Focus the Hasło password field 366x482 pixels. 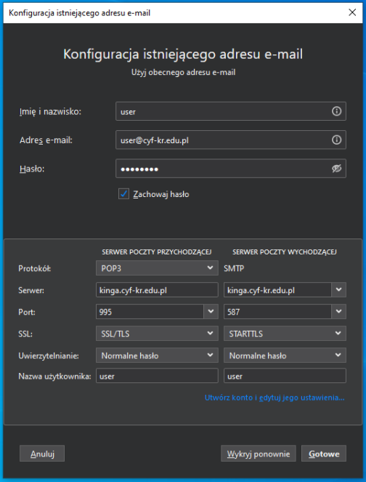click(231, 169)
